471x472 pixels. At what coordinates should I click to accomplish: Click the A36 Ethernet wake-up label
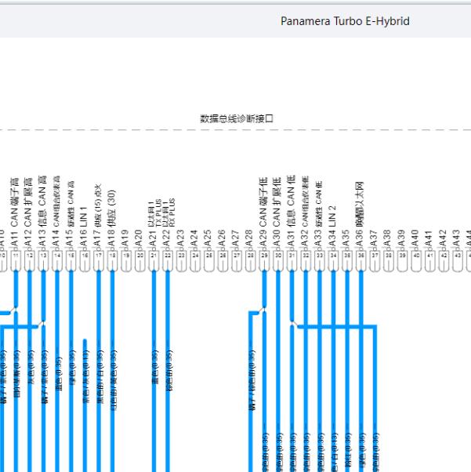(x=360, y=214)
